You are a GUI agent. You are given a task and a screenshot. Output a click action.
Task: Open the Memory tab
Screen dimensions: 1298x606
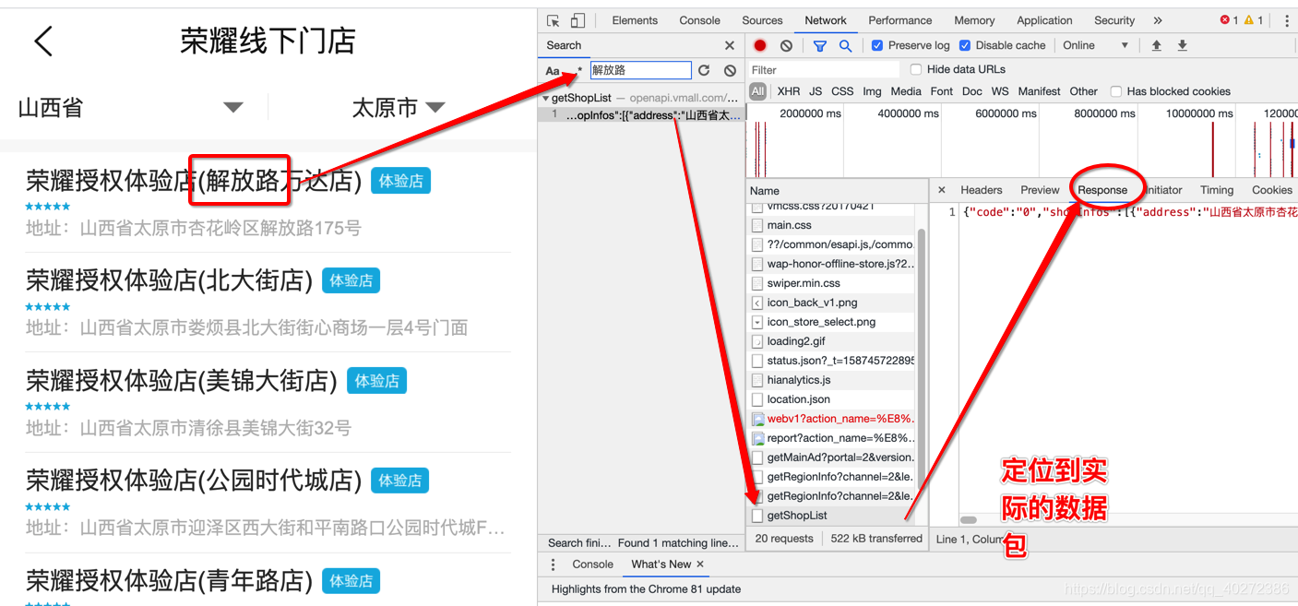tap(974, 20)
